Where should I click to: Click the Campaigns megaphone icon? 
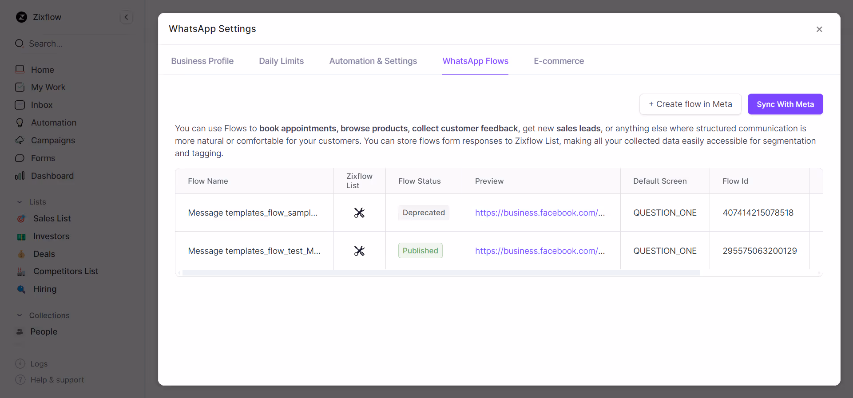pos(20,140)
